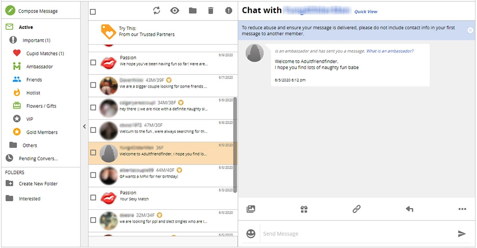The image size is (477, 248).
Task: Open 'What is an ambassador?' link
Action: pos(390,51)
